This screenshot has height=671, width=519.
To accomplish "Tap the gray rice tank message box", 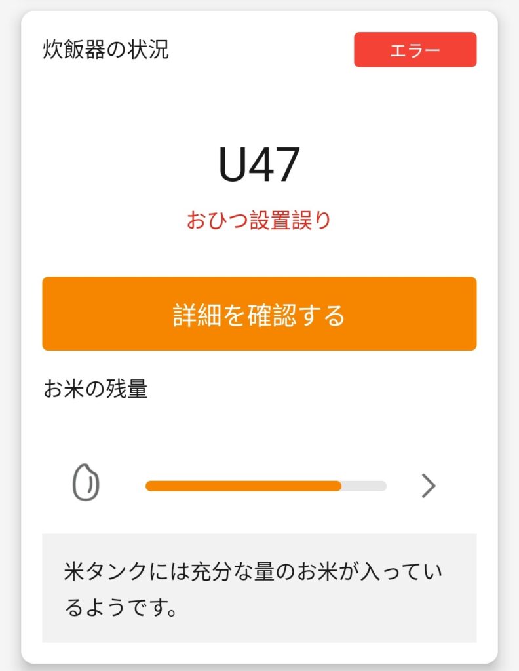I will [x=259, y=588].
